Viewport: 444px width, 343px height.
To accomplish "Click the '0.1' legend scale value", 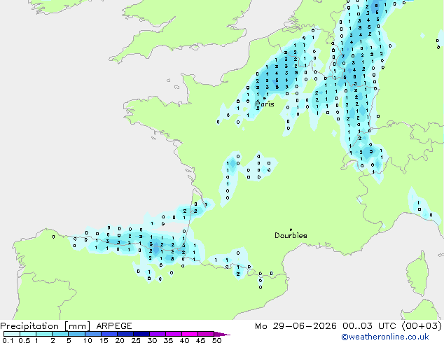I will click(x=8, y=340).
